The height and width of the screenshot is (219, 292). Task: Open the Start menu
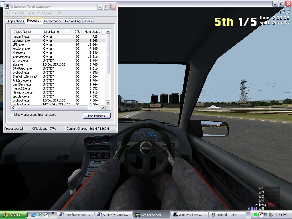pos(13,215)
